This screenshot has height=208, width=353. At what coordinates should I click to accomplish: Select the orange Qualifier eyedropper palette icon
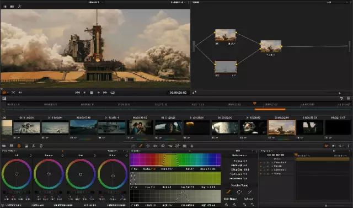(141, 146)
